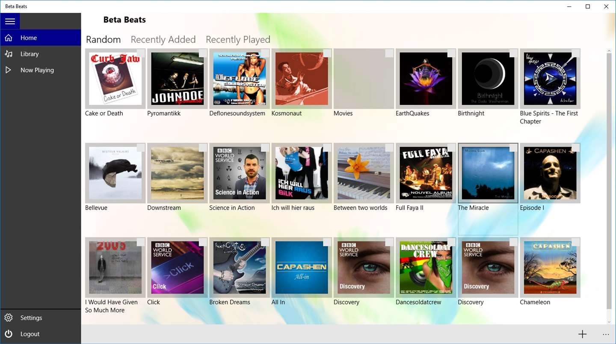Open the Cake or Death album cover
This screenshot has height=344, width=616.
[115, 79]
